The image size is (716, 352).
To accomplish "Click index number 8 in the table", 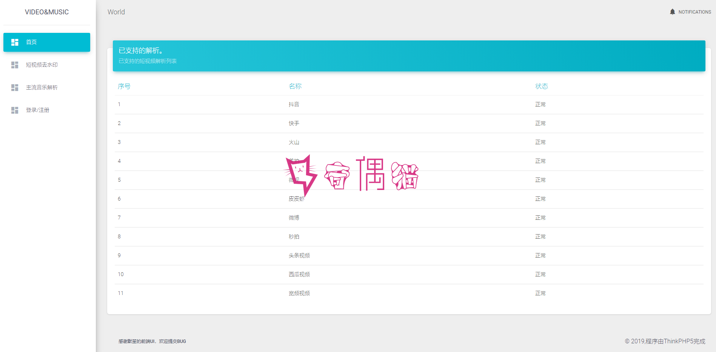I will (119, 237).
